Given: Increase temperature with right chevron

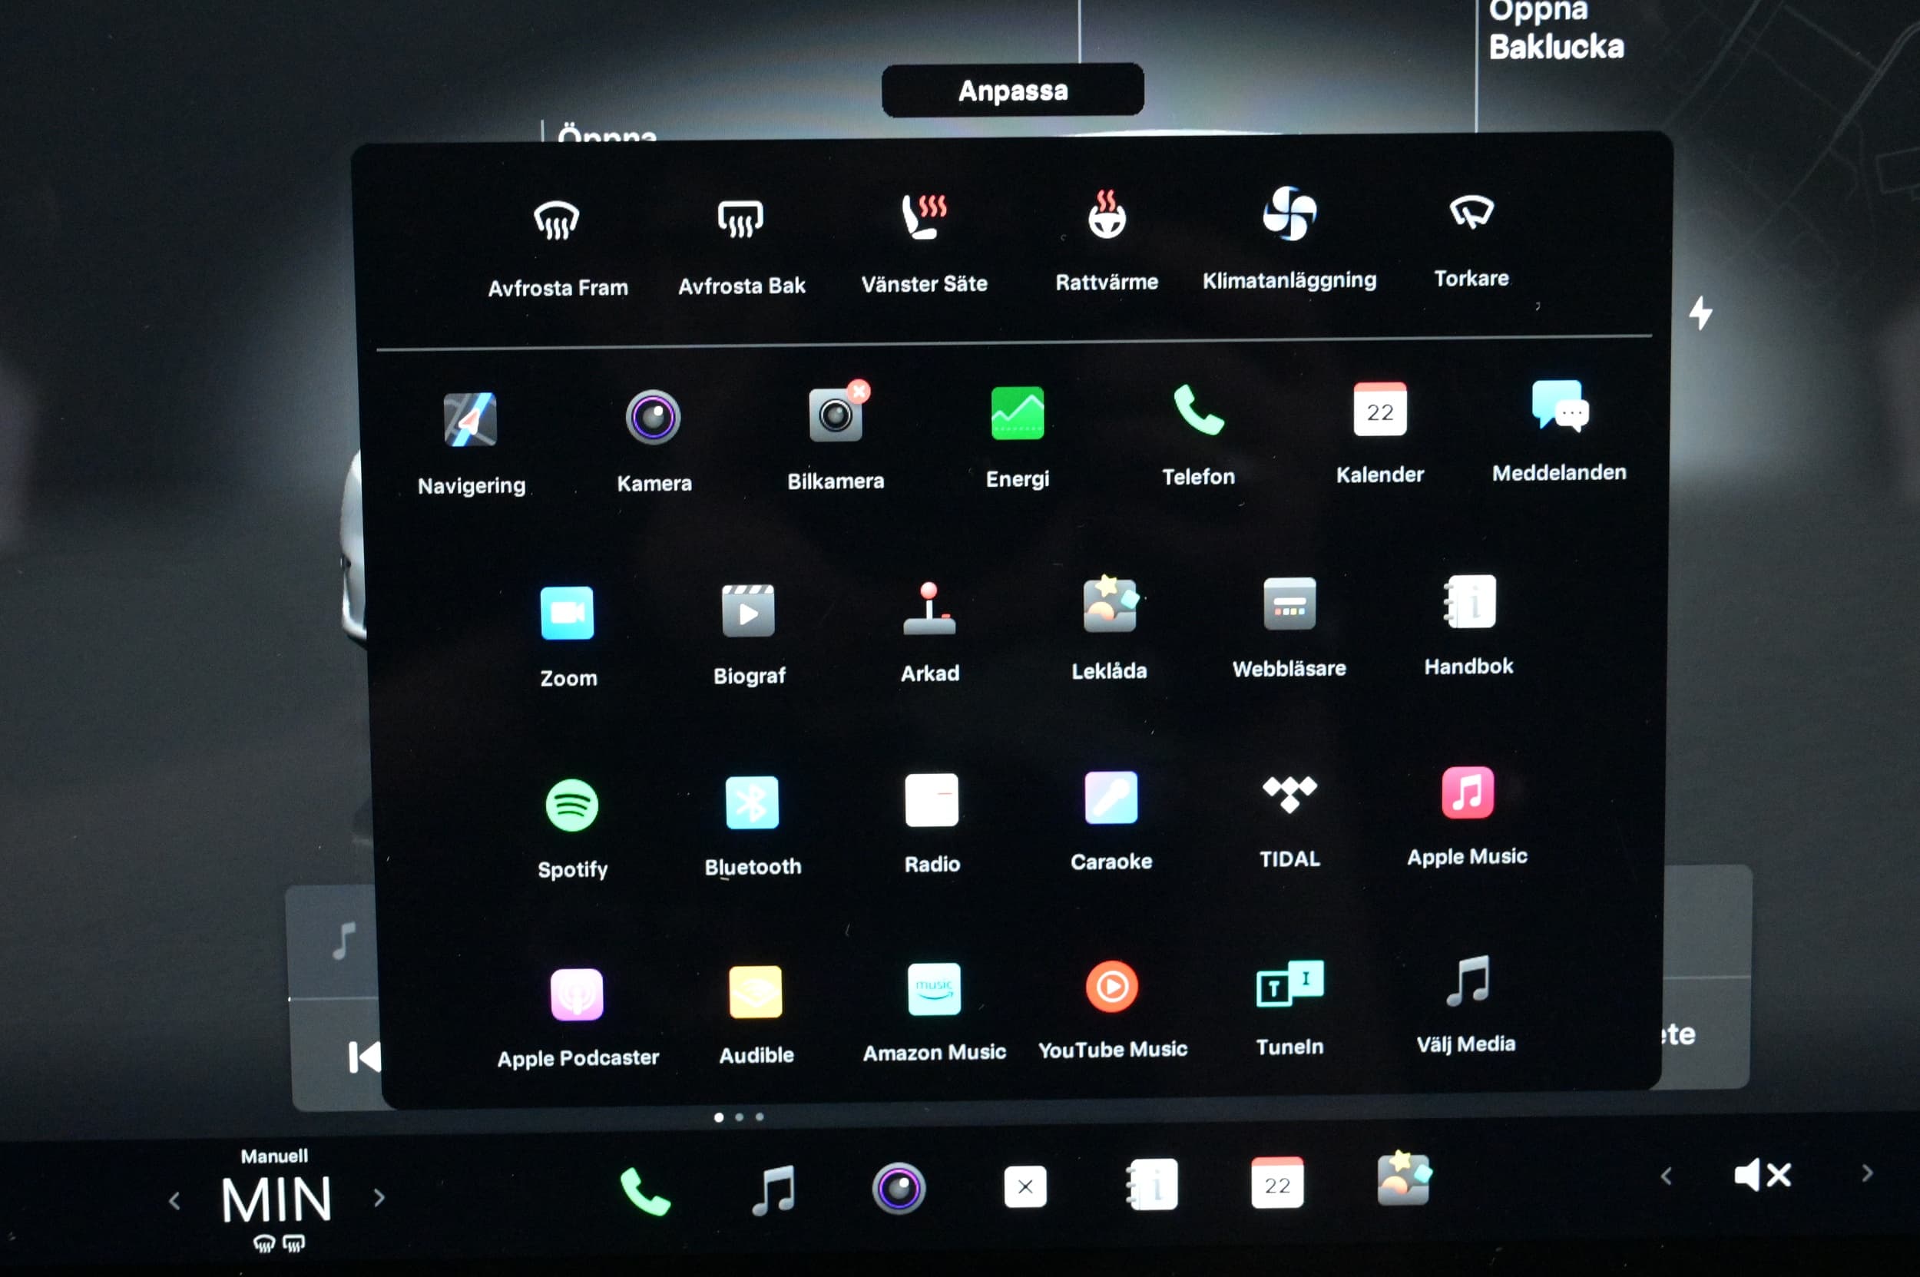Looking at the screenshot, I should coord(379,1197).
